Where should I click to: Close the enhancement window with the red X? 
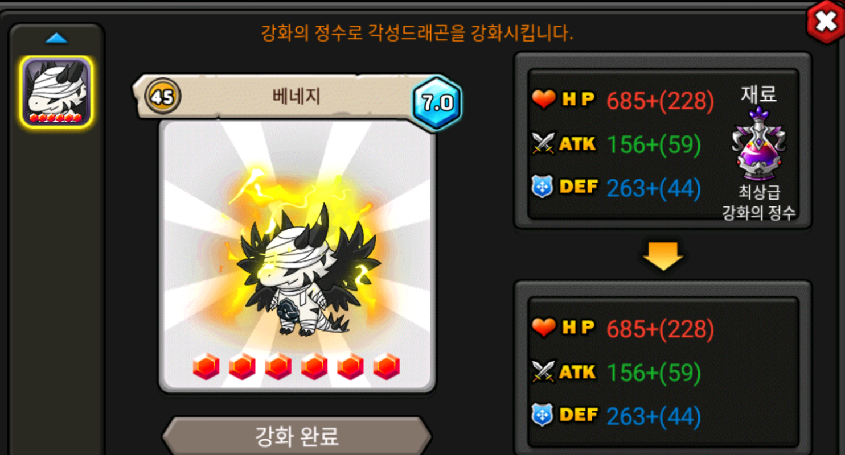(x=825, y=23)
